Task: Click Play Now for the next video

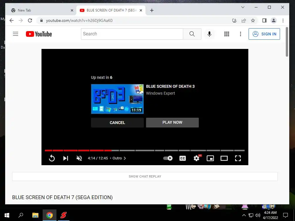Action: (x=172, y=123)
